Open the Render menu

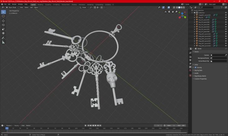pyautogui.click(x=14, y=4)
